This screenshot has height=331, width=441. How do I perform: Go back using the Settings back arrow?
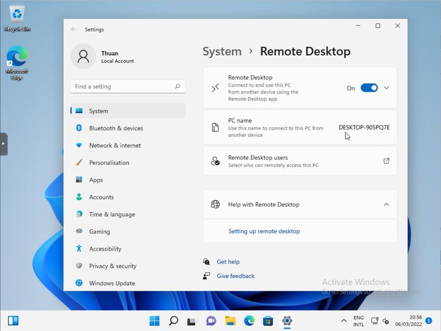pyautogui.click(x=73, y=29)
